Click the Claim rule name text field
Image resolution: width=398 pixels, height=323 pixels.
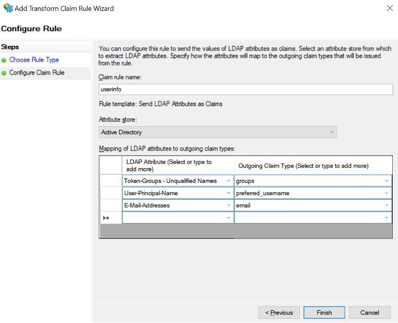tap(245, 89)
